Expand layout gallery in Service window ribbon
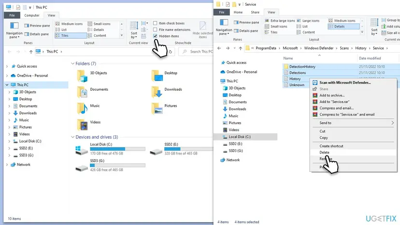Screen dimensions: 400x225 (362, 32)
